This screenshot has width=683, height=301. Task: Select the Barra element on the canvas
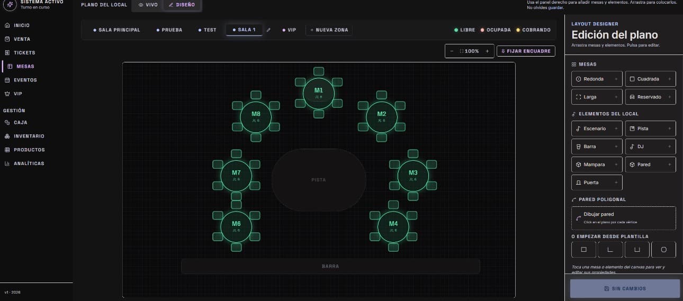(x=330, y=266)
